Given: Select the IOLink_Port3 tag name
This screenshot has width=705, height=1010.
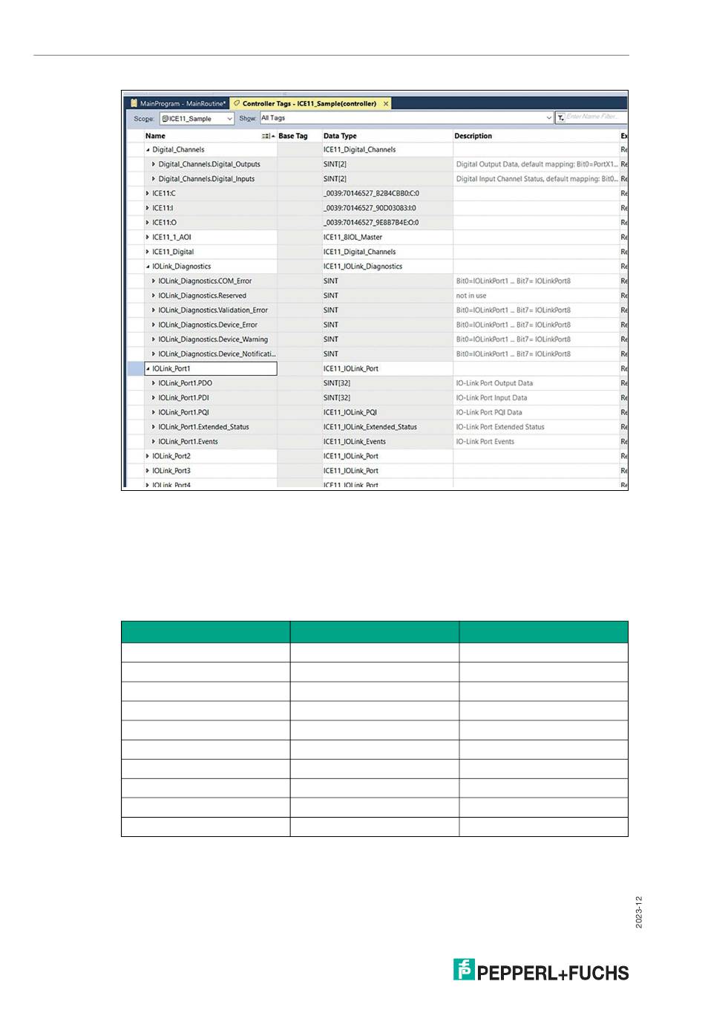Looking at the screenshot, I should pos(171,471).
